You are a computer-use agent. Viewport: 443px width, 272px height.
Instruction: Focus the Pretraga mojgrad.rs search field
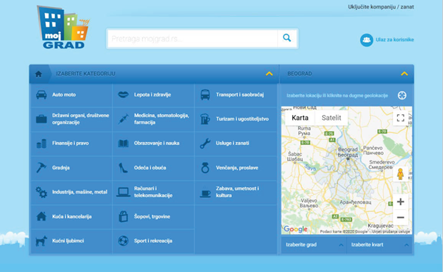(x=193, y=39)
